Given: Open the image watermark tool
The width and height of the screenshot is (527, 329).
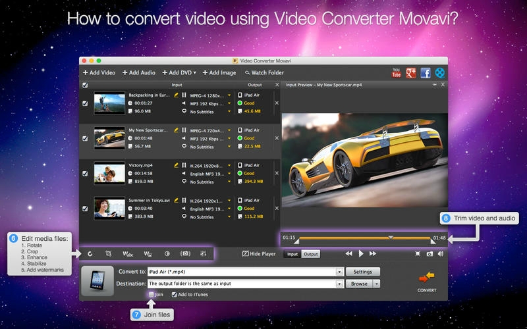Looking at the screenshot, I should tap(148, 254).
